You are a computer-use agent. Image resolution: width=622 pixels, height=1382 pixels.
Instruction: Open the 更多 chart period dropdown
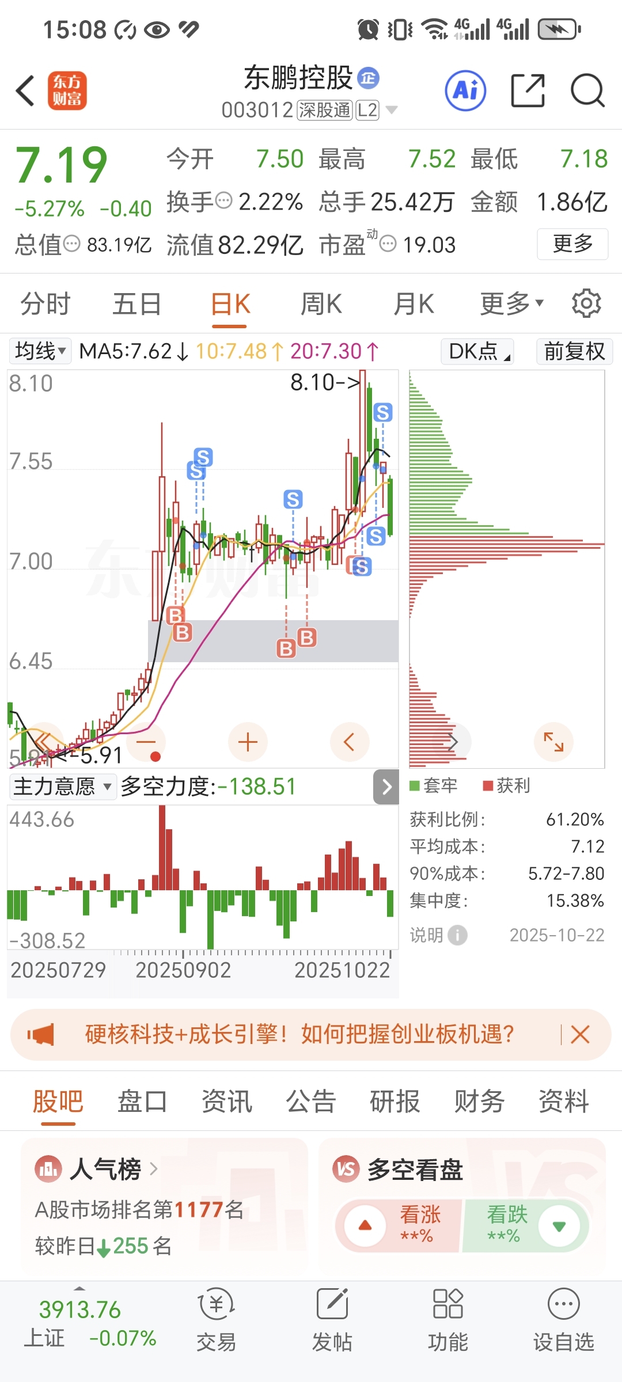tap(511, 303)
